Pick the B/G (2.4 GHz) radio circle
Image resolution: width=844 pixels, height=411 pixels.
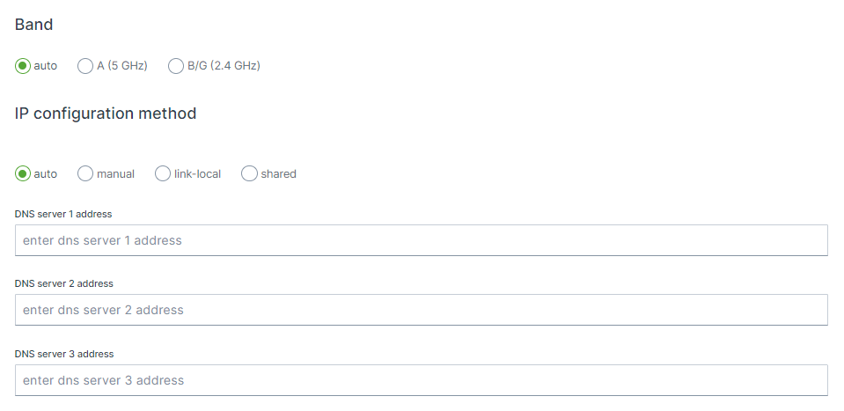[x=176, y=66]
